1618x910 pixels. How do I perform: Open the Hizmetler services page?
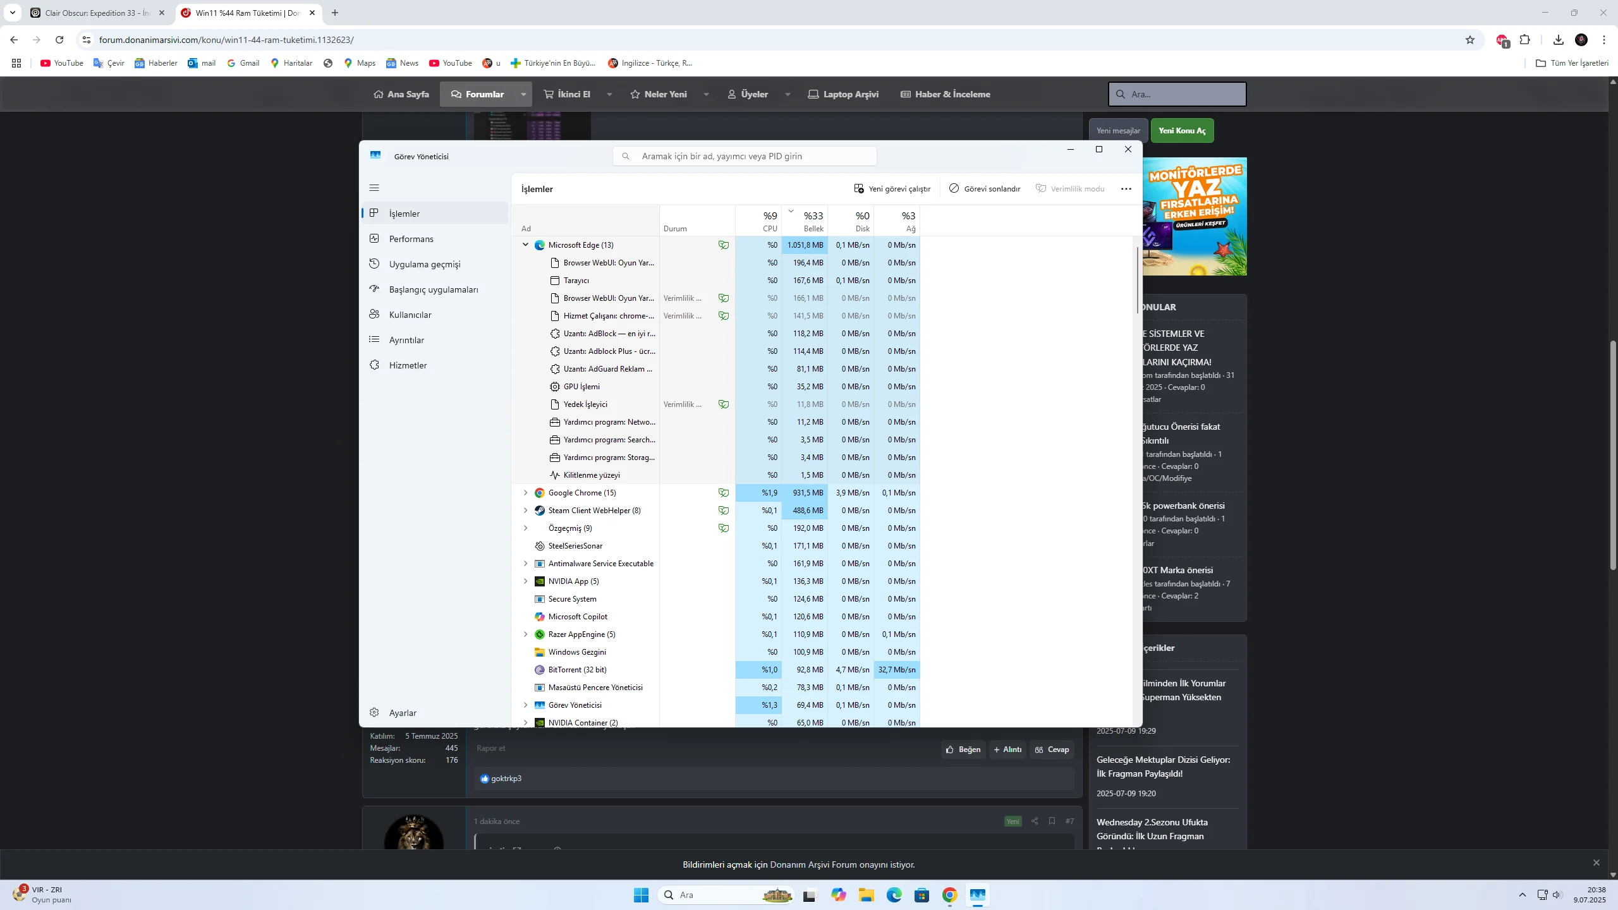408,365
